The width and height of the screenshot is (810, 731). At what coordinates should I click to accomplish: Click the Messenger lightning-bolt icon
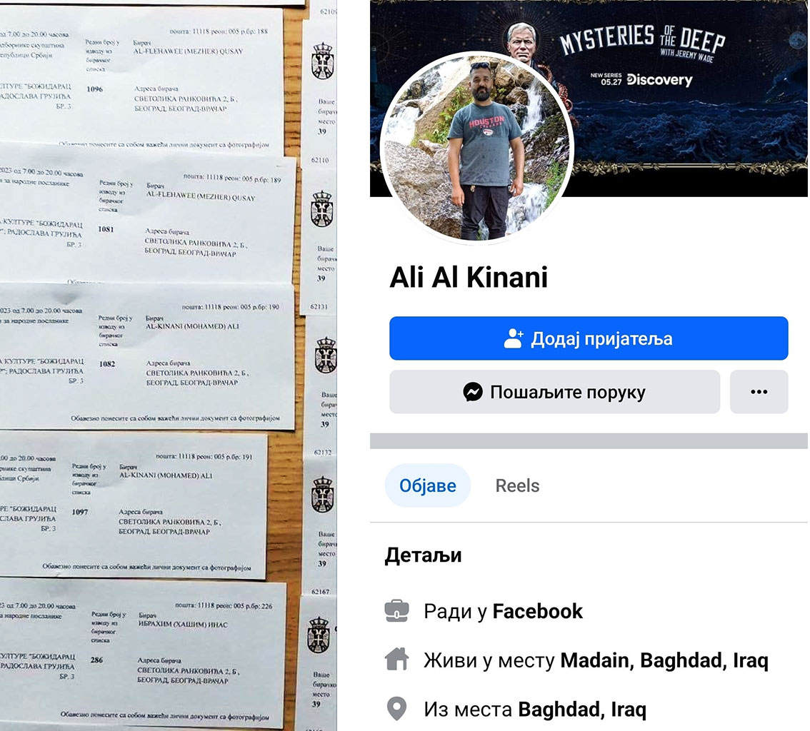[x=473, y=392]
